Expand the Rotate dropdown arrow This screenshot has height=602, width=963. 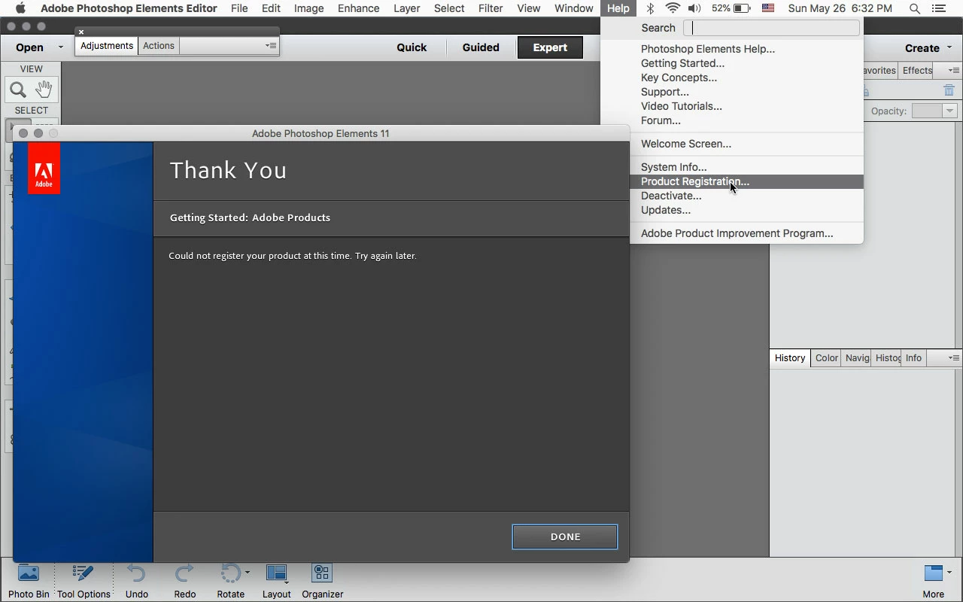tap(248, 573)
